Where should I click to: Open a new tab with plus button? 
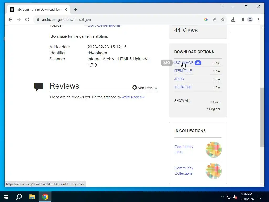pyautogui.click(x=75, y=9)
